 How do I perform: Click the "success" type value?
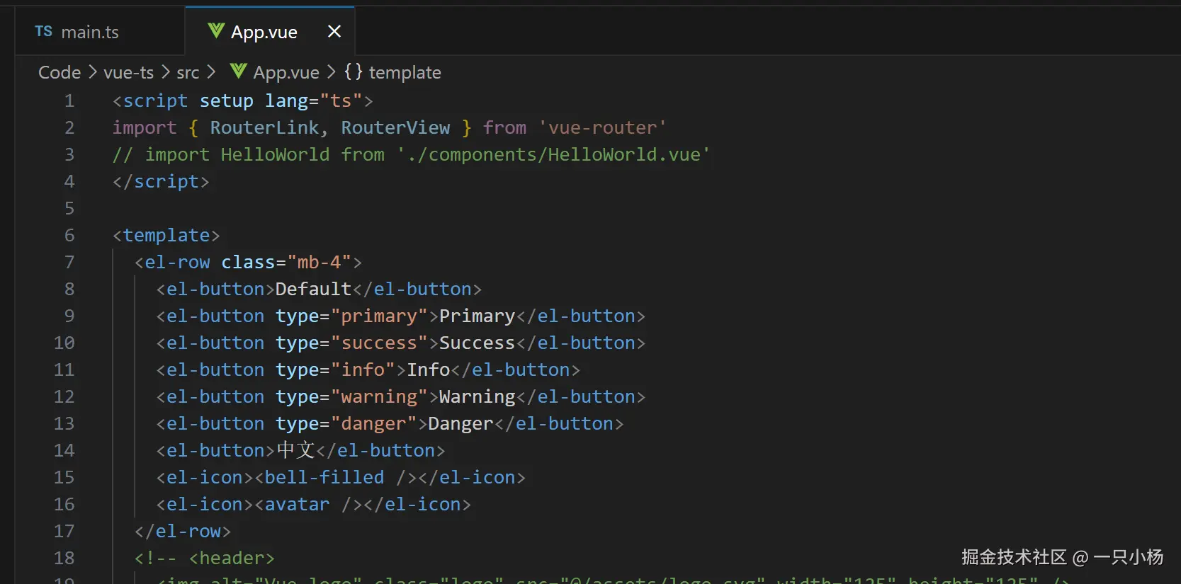(x=379, y=343)
